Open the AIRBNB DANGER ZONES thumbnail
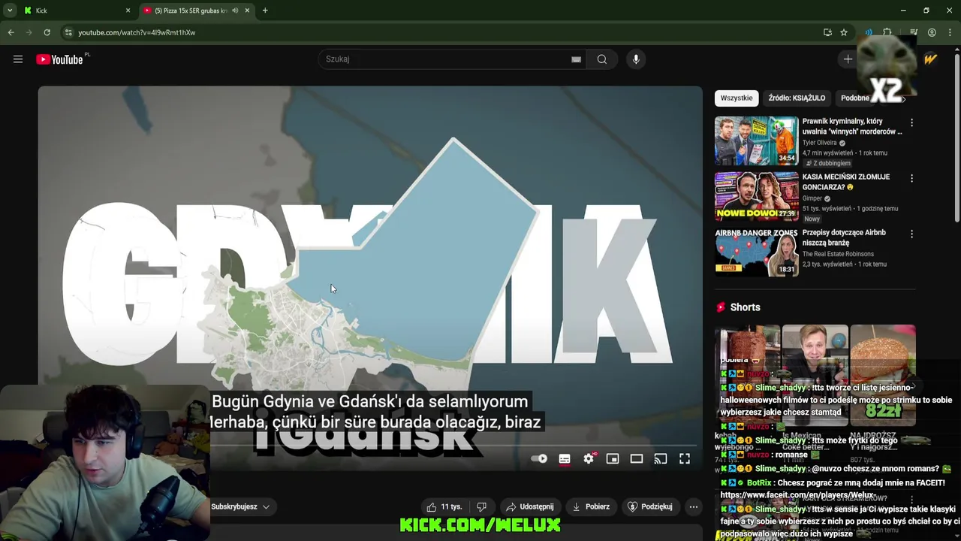This screenshot has width=961, height=541. click(756, 252)
